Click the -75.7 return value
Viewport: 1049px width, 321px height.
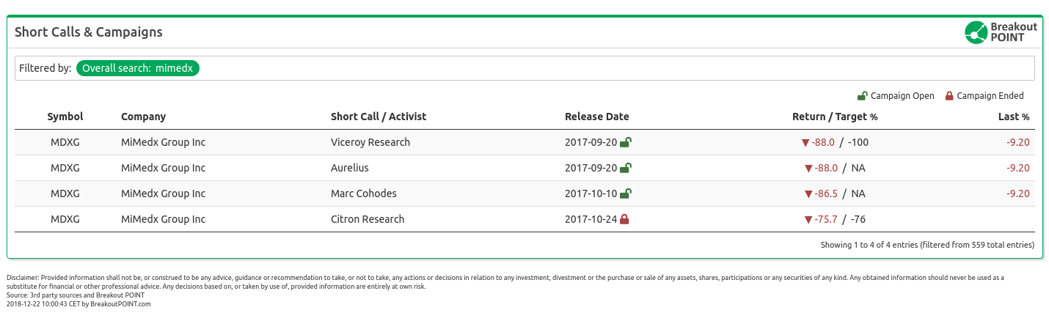tap(826, 219)
